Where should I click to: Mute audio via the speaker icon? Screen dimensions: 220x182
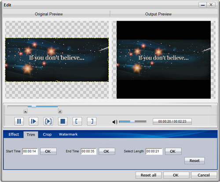115,122
